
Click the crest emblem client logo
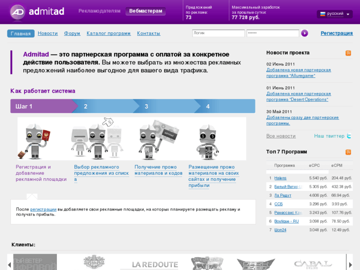94,262
